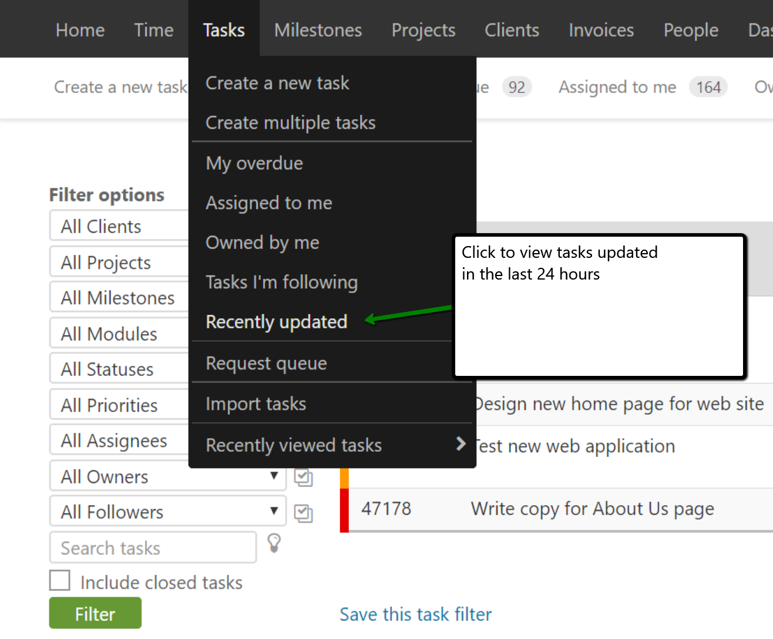Screen dimensions: 773x639
Task: Open the Milestones section in top navigation
Action: [x=318, y=30]
